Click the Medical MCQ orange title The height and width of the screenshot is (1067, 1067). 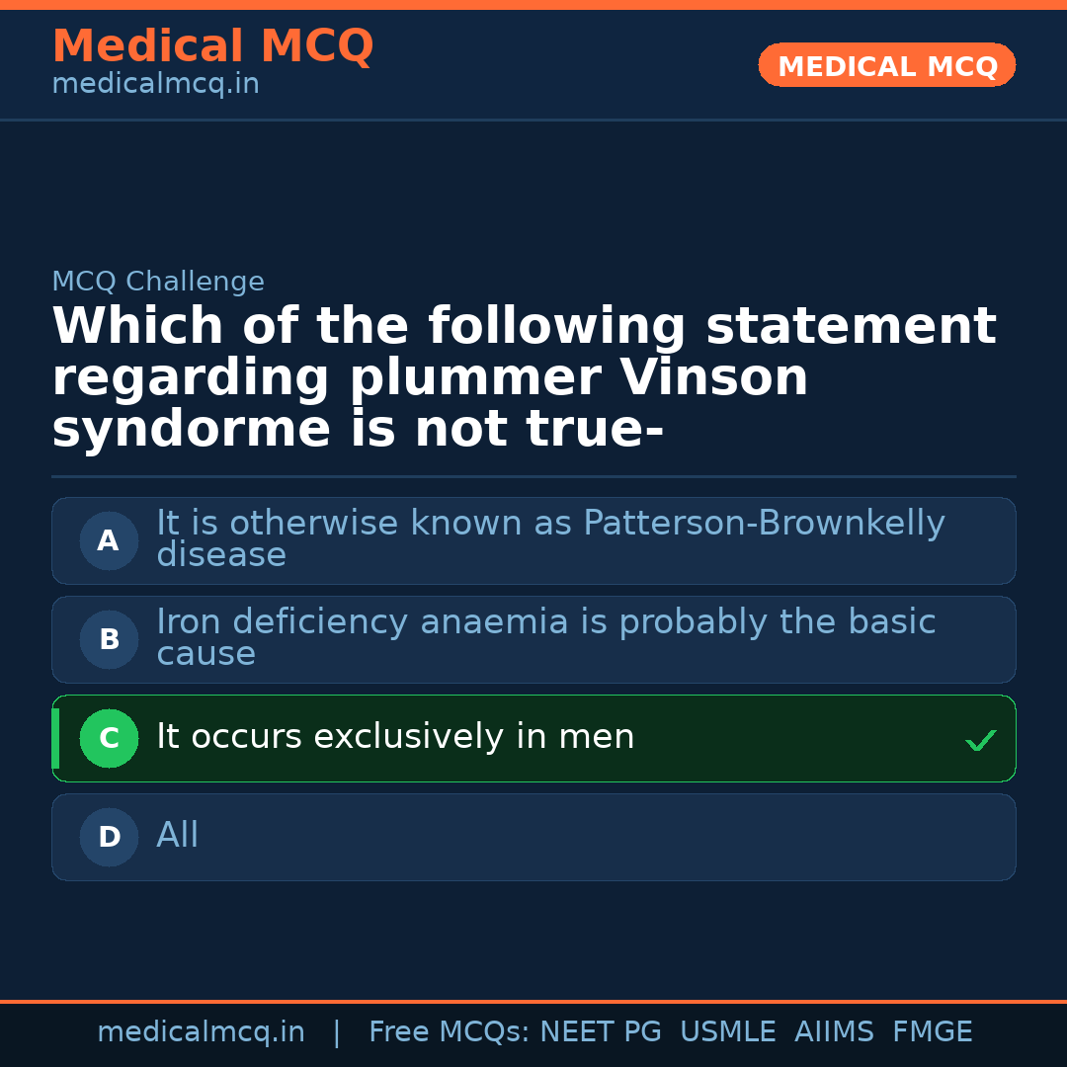pyautogui.click(x=212, y=46)
